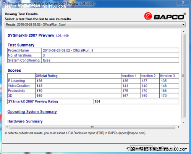
Task: Open the results file dropdown list
Action: (x=95, y=24)
